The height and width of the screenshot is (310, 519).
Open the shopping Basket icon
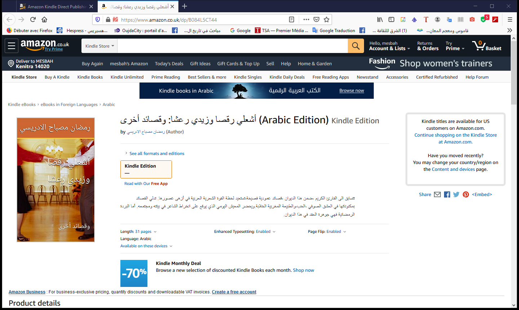point(487,46)
